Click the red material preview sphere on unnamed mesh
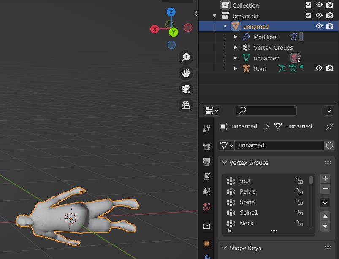339x259 pixels. [295, 58]
